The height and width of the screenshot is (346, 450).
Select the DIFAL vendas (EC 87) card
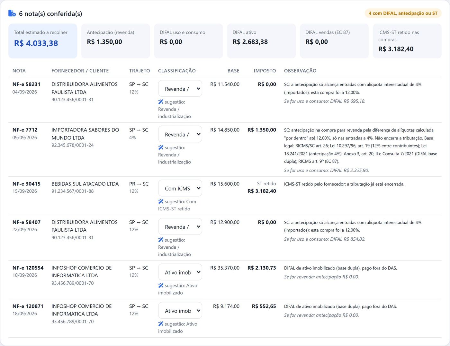coord(334,41)
